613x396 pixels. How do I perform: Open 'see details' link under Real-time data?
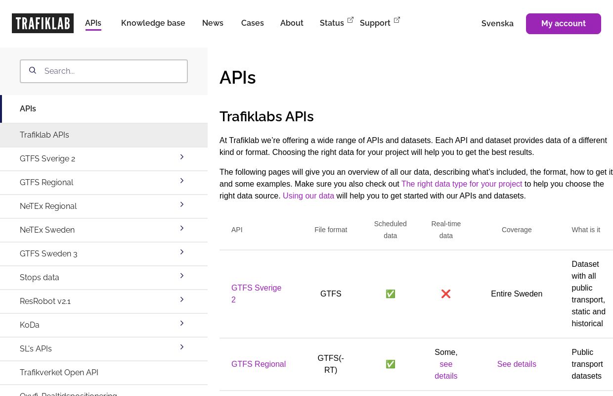[x=446, y=370]
